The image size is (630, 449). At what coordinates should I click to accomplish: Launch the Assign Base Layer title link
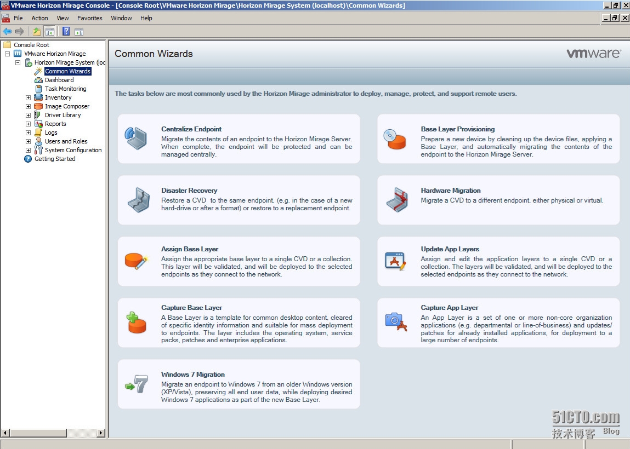[190, 249]
